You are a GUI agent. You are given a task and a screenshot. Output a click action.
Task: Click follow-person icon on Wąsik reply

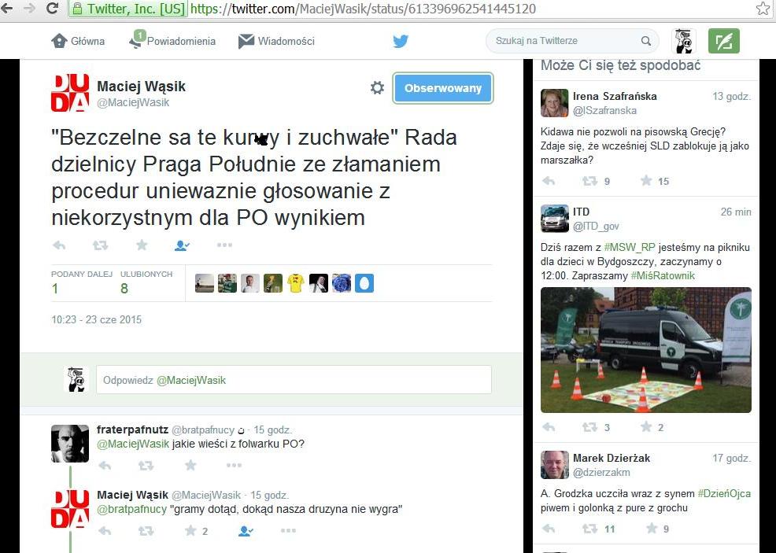(x=246, y=531)
